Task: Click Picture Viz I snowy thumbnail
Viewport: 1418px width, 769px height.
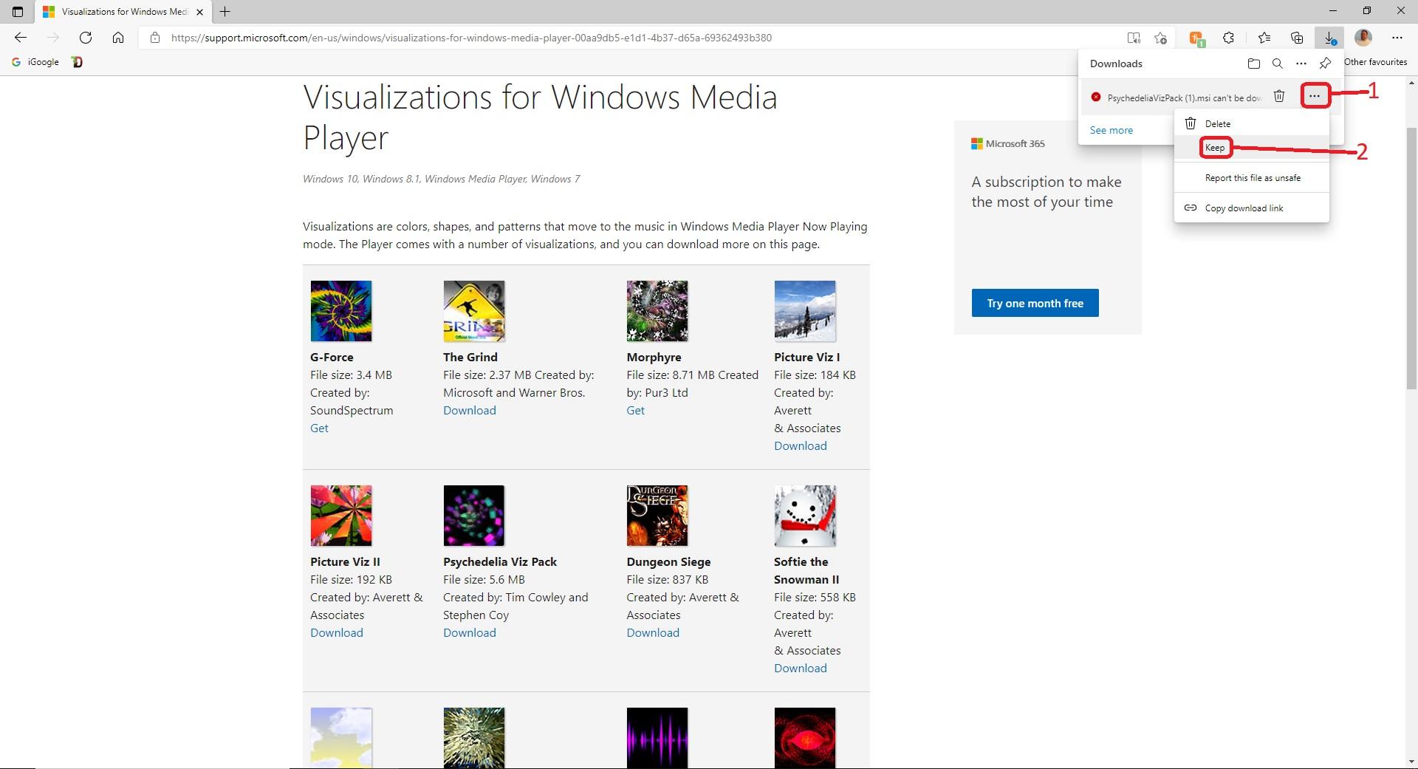Action: (805, 311)
